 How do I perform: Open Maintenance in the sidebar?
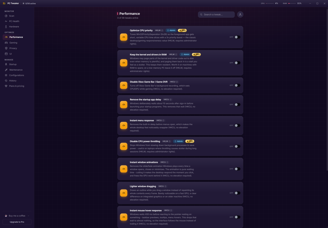17,70
